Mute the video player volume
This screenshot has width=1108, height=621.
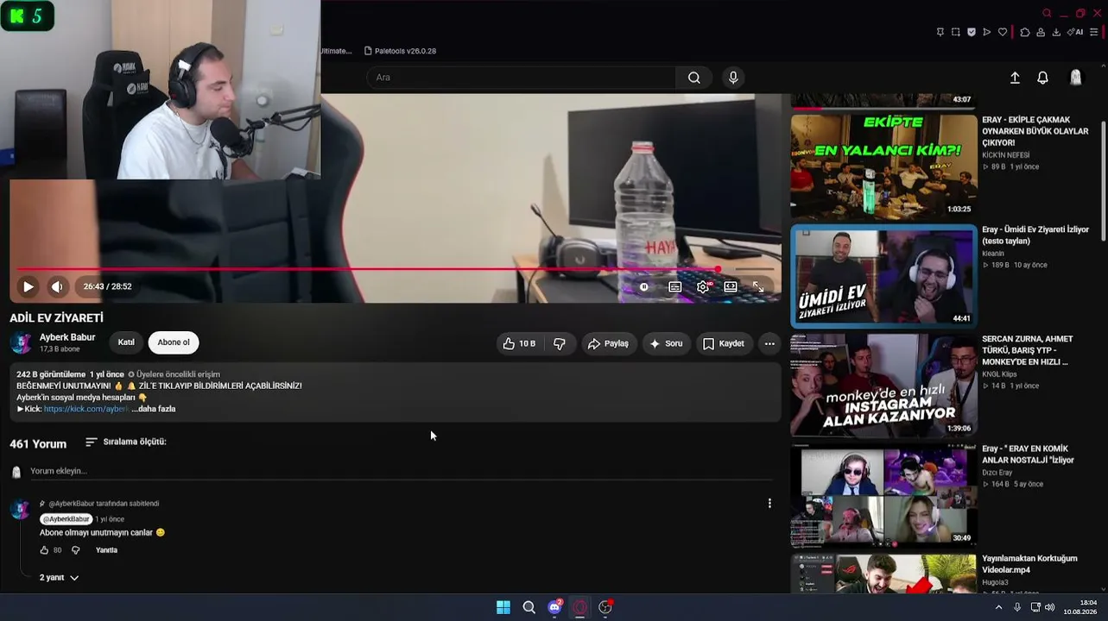pyautogui.click(x=57, y=286)
